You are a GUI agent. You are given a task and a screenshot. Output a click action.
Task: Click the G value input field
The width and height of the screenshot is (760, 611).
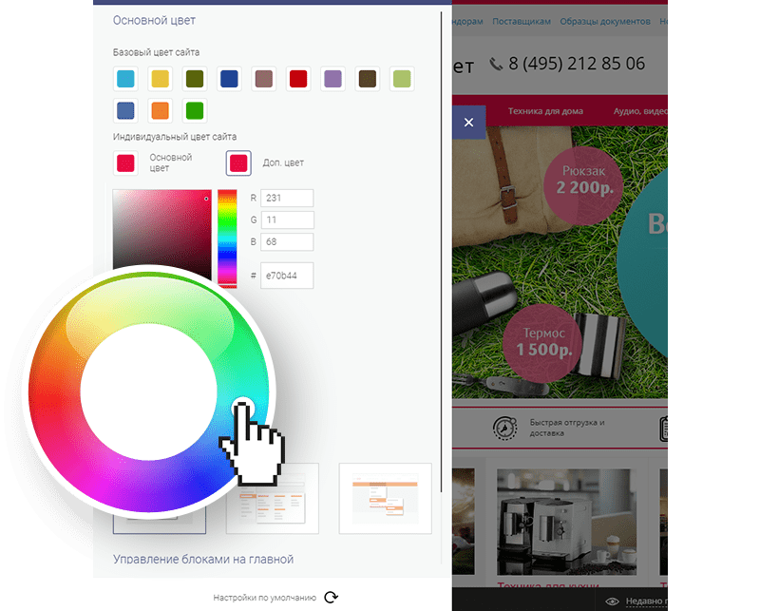tap(287, 220)
